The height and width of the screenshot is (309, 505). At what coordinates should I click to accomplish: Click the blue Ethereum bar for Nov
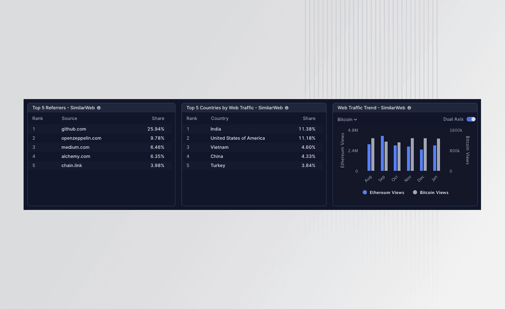coord(409,159)
